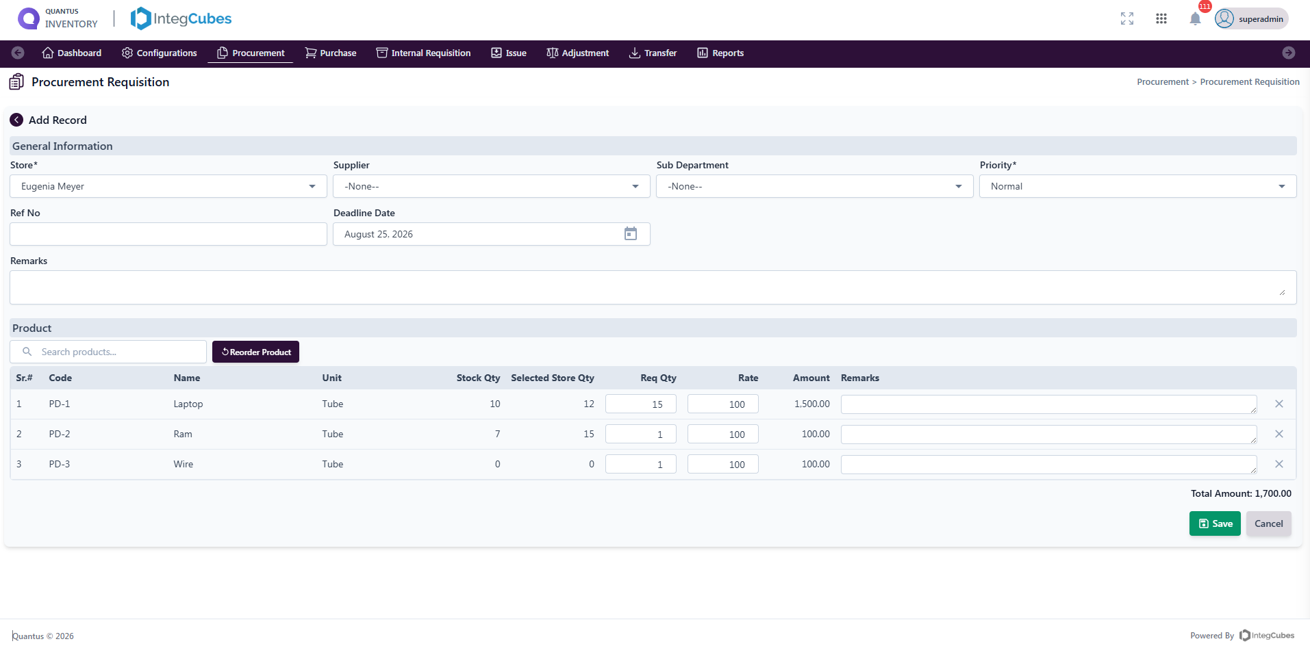Screen dimensions: 1310x648
Task: Open the Adjustment menu
Action: (x=578, y=53)
